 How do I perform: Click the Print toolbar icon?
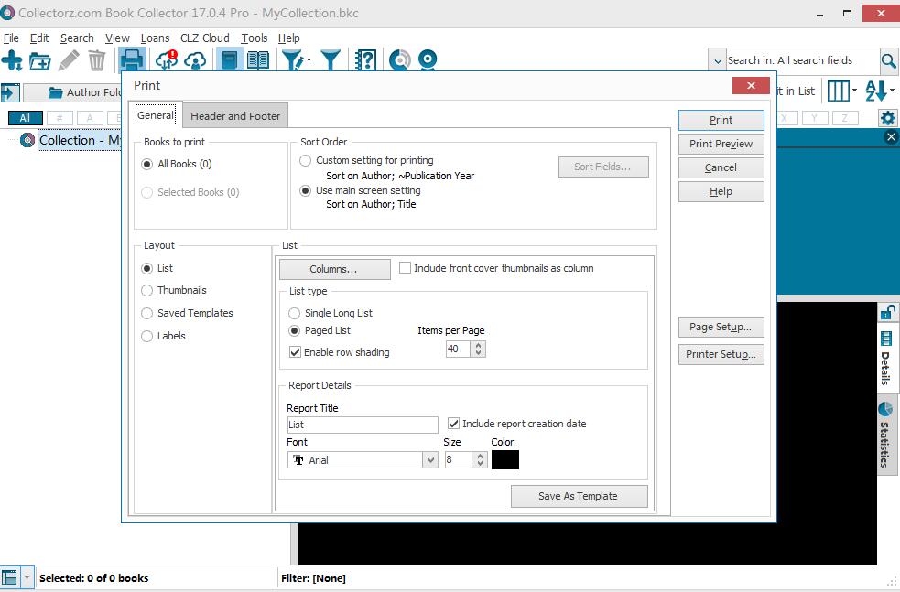point(132,61)
